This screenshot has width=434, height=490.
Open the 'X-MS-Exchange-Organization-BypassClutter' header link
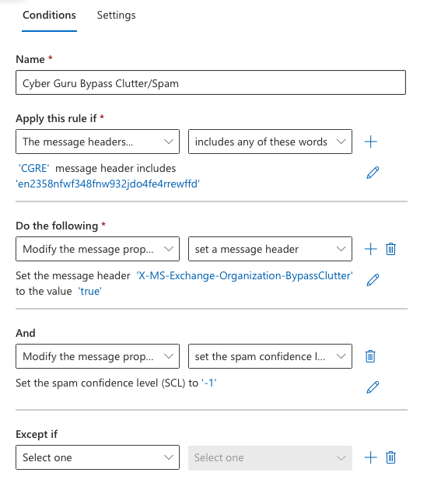(244, 275)
